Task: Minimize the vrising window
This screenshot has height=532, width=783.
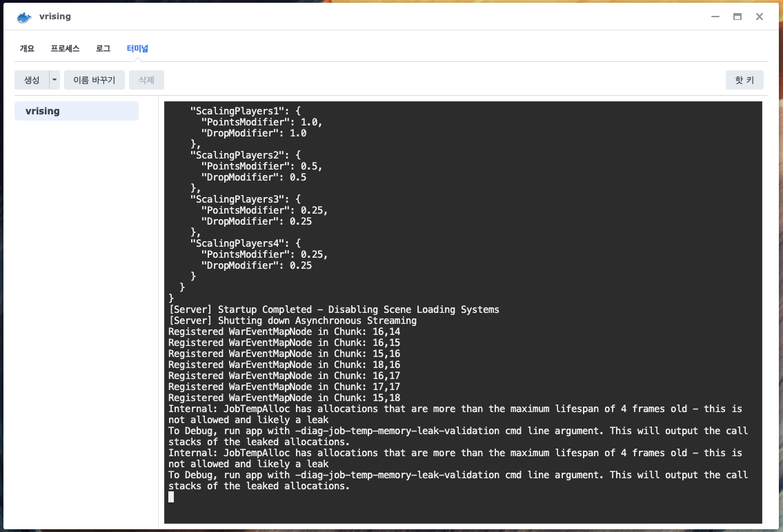Action: [x=715, y=17]
